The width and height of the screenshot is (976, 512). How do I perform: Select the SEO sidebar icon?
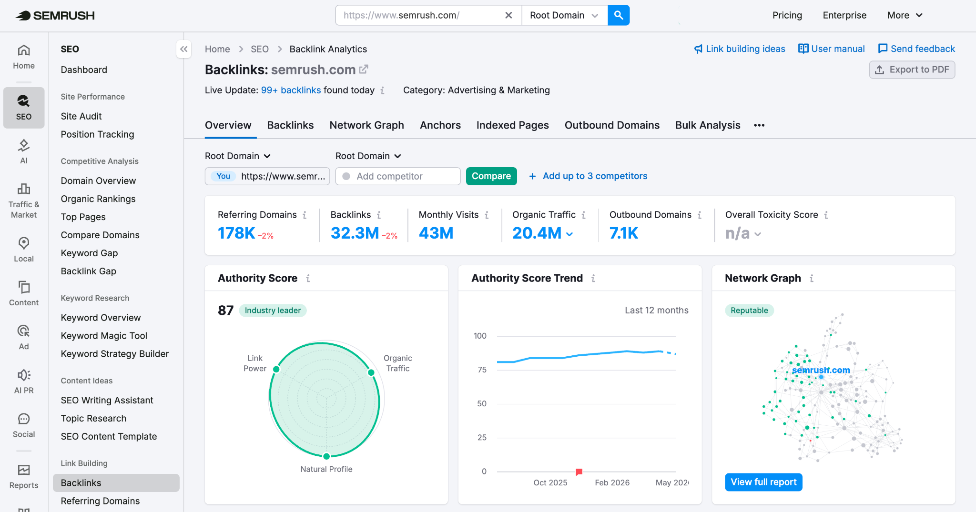[24, 108]
